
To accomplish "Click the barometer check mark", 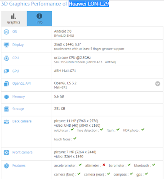I will [129, 165].
